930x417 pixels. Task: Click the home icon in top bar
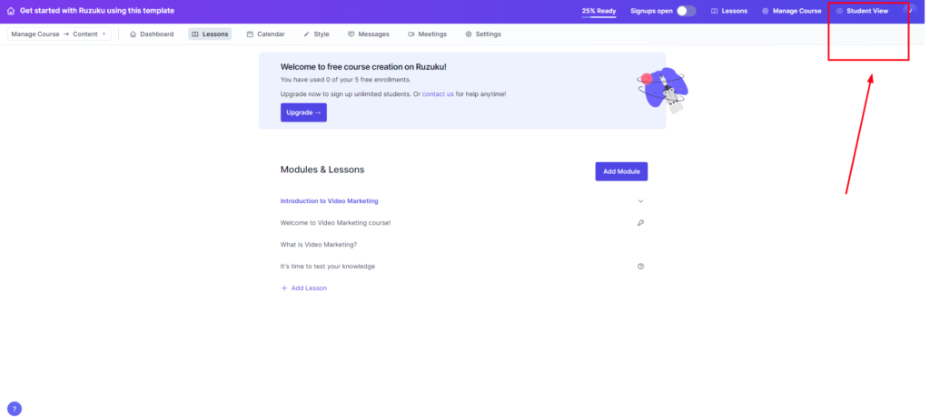(11, 11)
